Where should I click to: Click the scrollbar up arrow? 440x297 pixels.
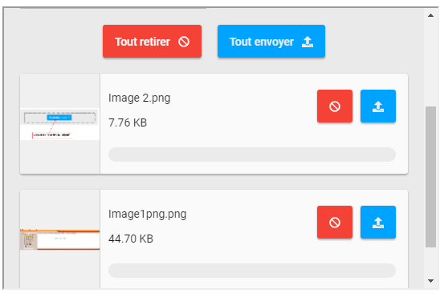[x=430, y=15]
